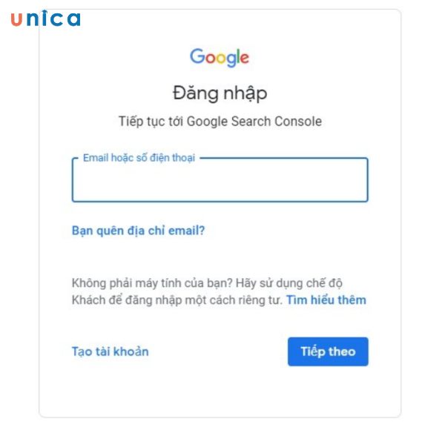Click the last "a" in the Unica logo
Image resolution: width=445 pixels, height=422 pixels.
tap(73, 20)
